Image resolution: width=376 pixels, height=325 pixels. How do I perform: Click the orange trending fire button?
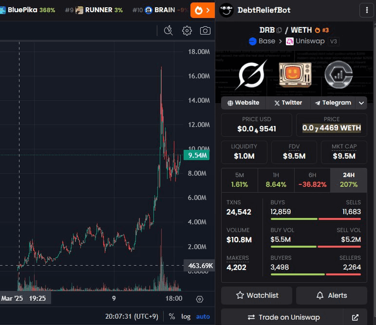[202, 10]
